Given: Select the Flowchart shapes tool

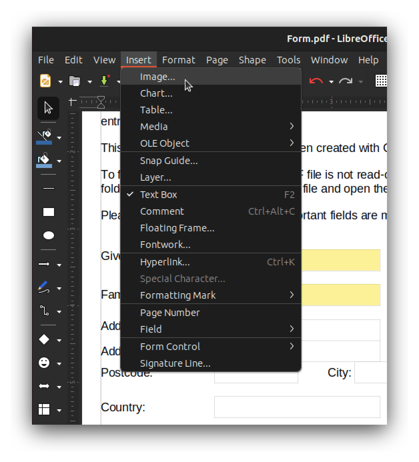Looking at the screenshot, I should click(44, 410).
